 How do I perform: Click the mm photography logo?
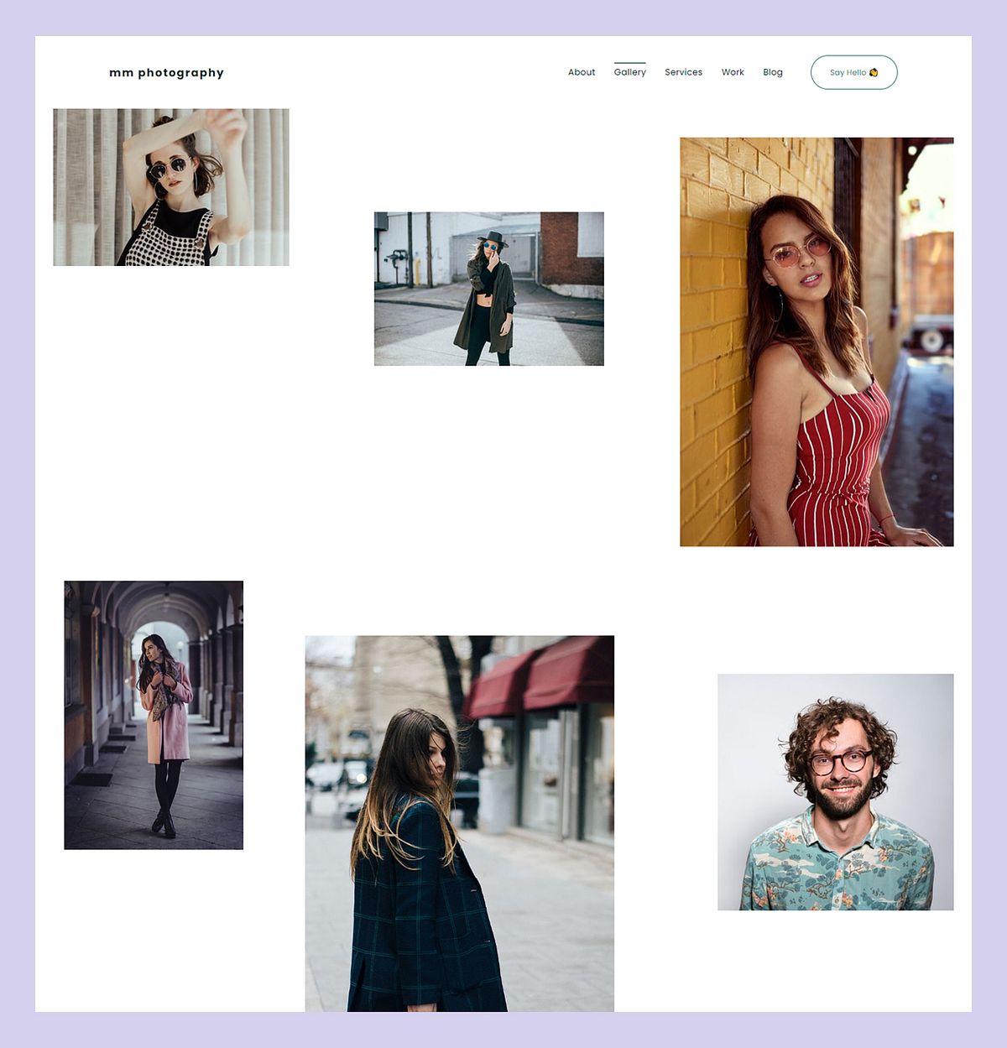(166, 72)
